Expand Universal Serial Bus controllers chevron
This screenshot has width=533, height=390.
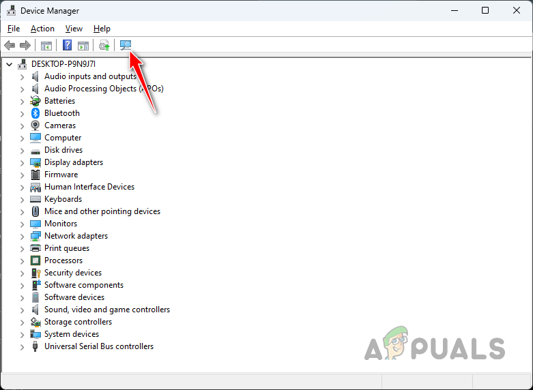click(22, 347)
